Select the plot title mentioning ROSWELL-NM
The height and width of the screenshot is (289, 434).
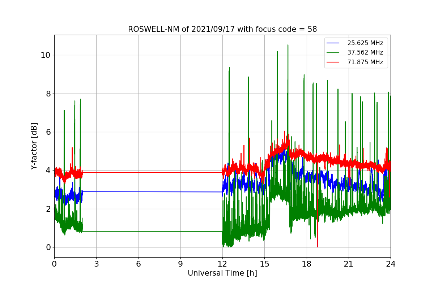(222, 29)
